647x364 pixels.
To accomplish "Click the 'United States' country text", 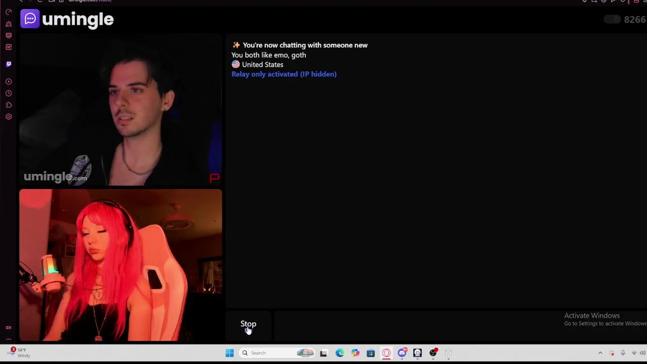I will 262,65.
